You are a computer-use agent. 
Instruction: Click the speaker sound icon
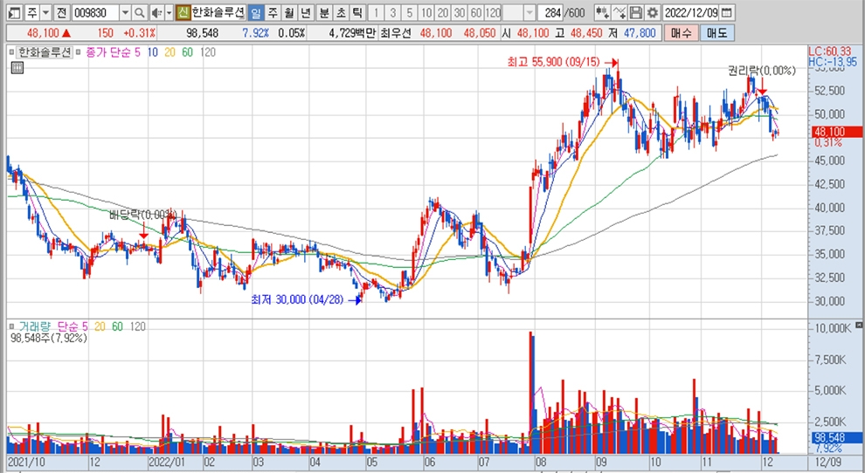coord(156,12)
